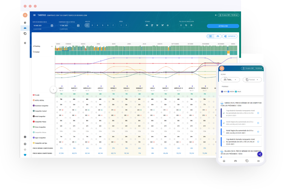
Task: Click the Downtown Competitor color dot
Action: tap(34, 105)
